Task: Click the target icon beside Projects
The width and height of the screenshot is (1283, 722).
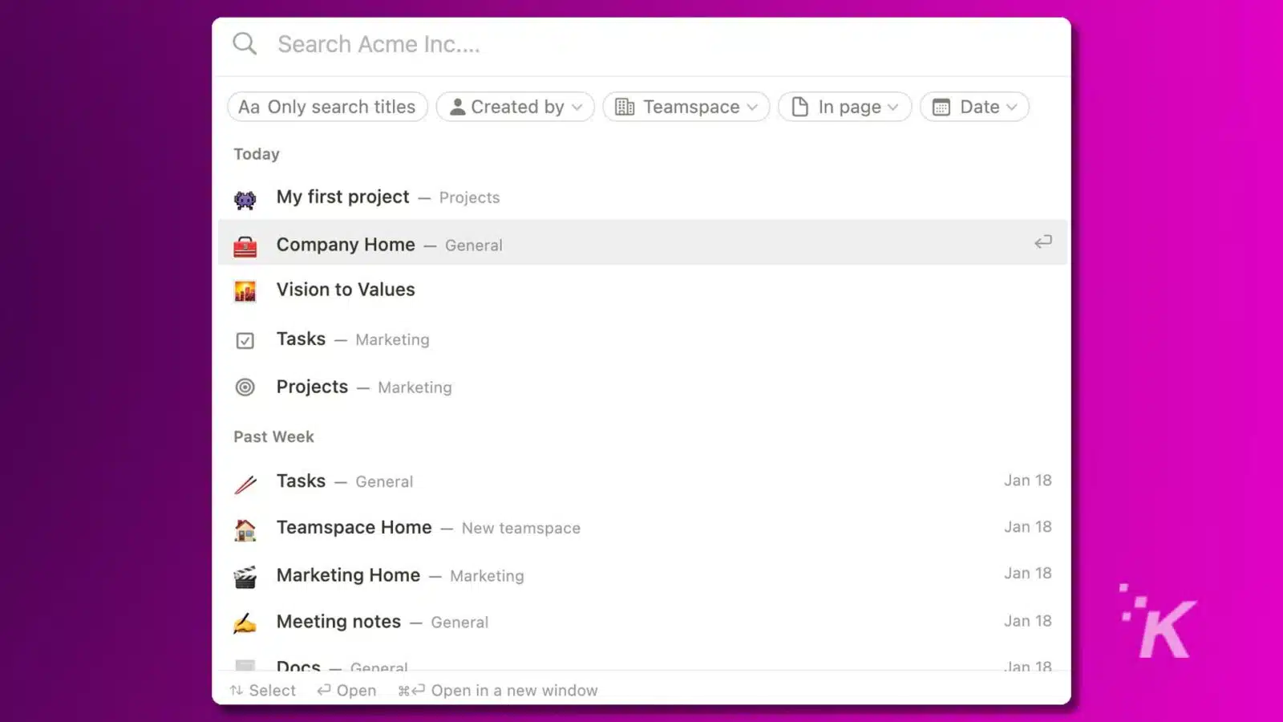Action: (245, 387)
